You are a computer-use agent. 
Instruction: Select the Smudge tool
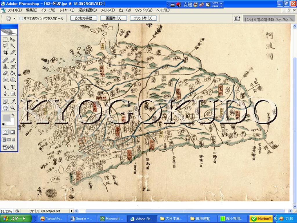pyautogui.click(x=5, y=79)
